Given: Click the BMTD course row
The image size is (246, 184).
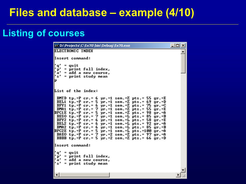Looking at the screenshot, I should (x=111, y=98).
